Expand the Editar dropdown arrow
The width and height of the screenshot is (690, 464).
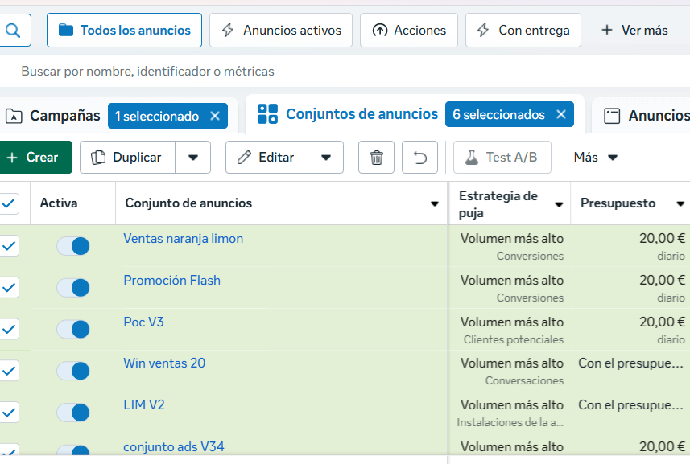(x=326, y=158)
